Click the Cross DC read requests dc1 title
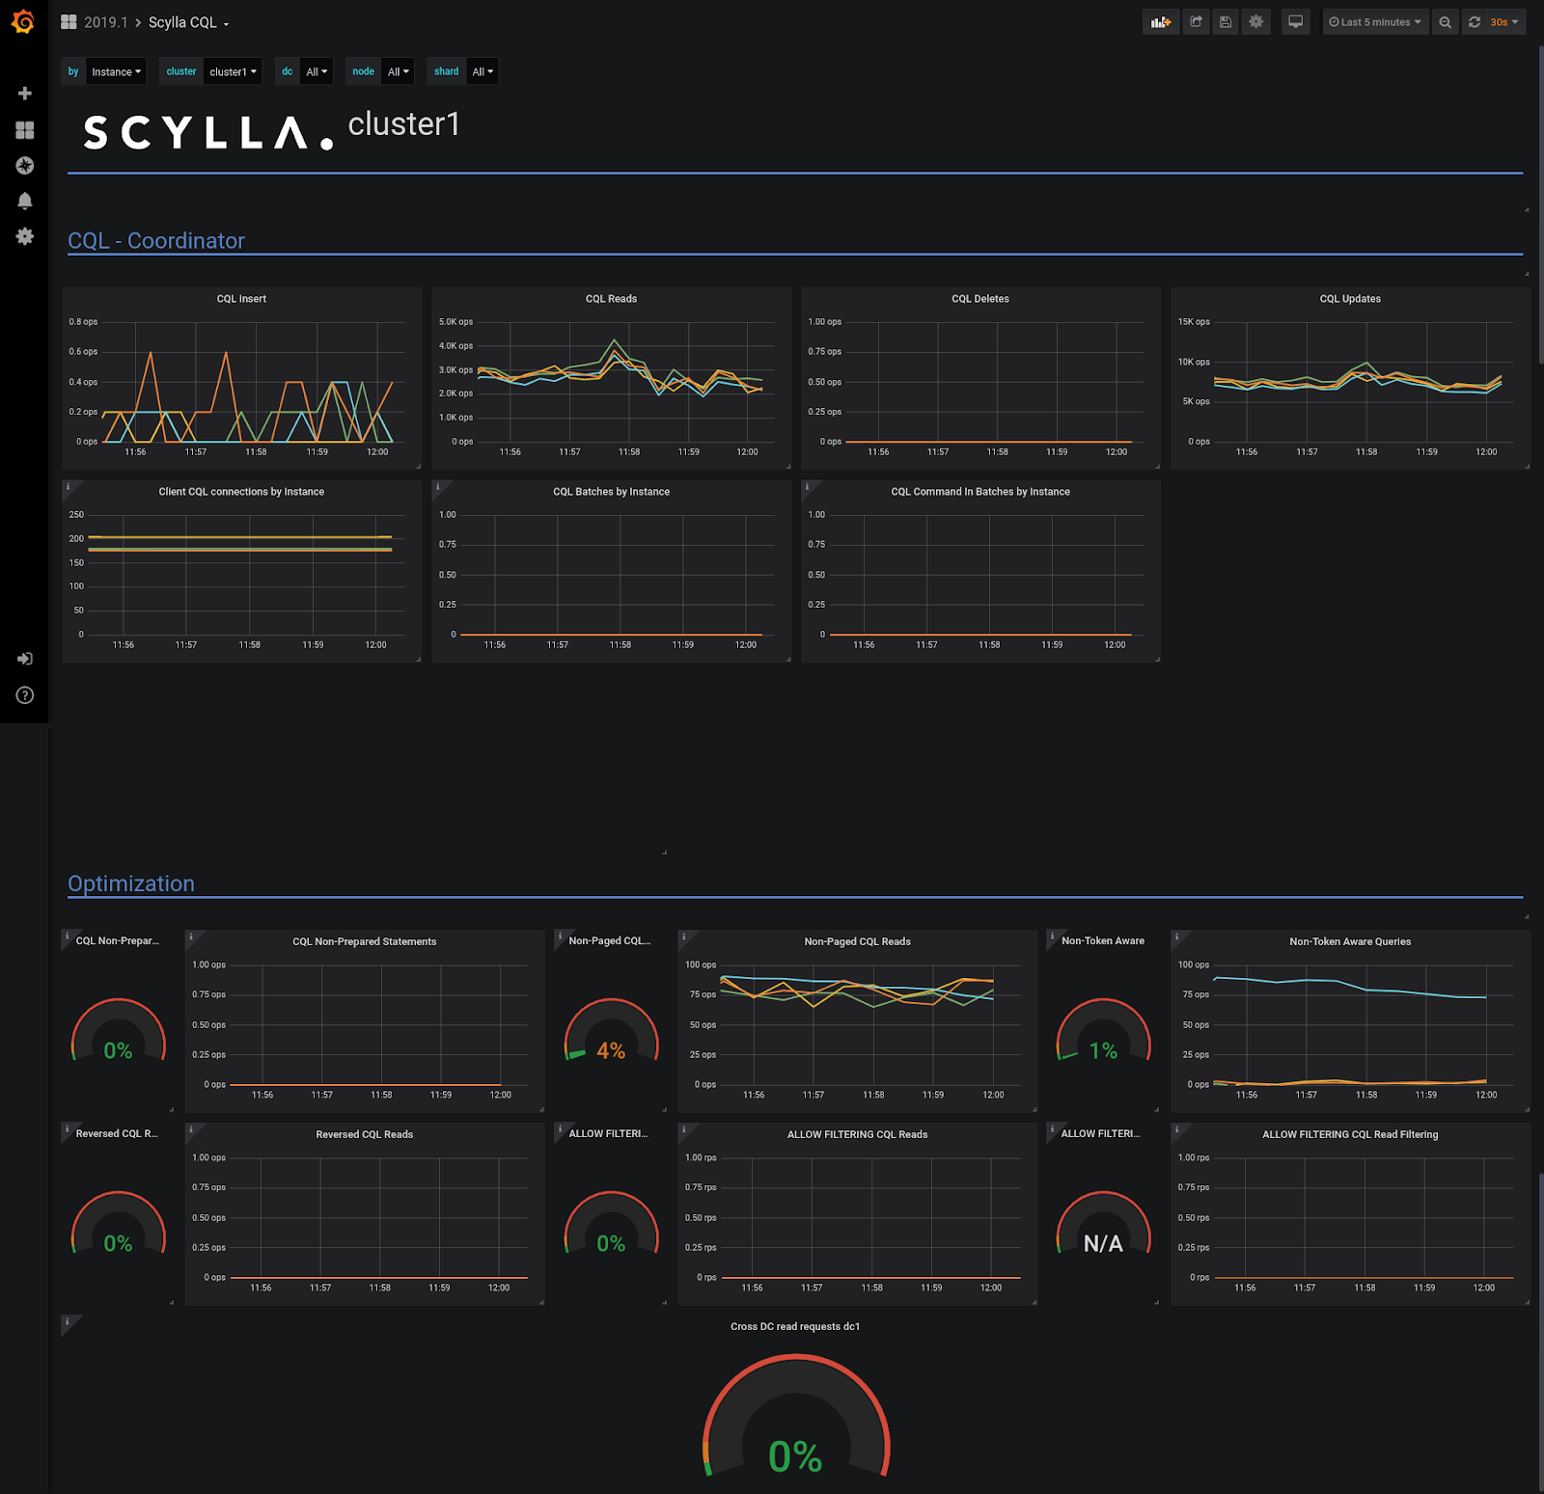Image resolution: width=1544 pixels, height=1494 pixels. [795, 1326]
